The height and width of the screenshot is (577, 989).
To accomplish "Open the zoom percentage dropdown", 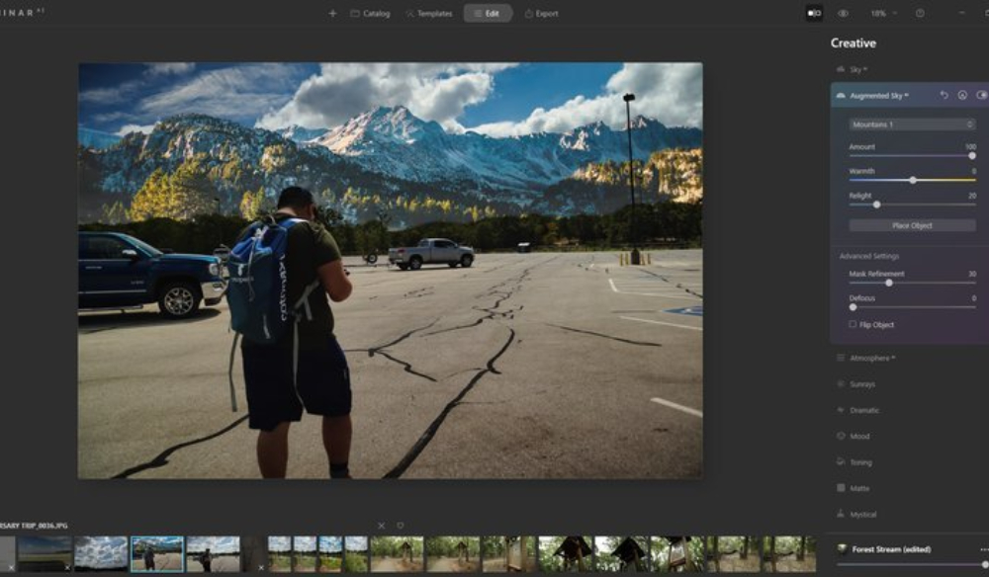I will coord(883,13).
